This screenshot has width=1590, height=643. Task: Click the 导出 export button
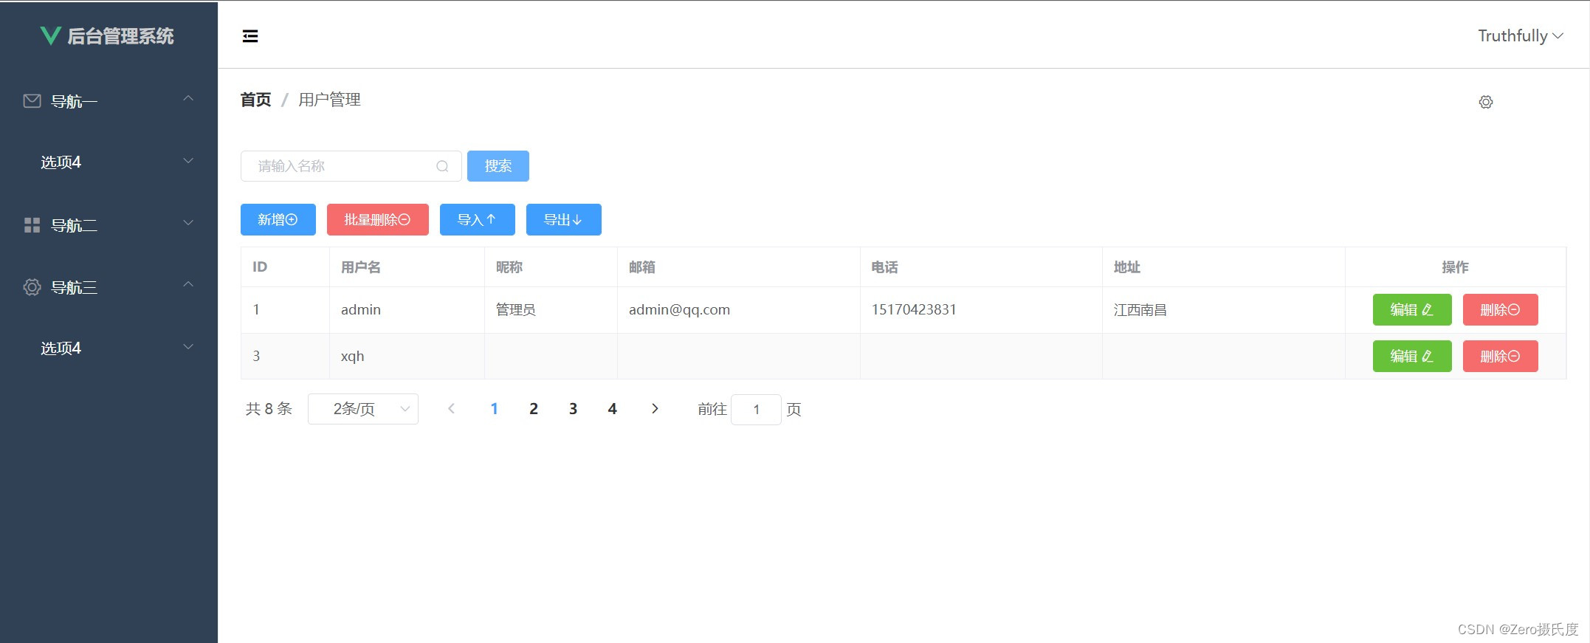[x=564, y=219]
